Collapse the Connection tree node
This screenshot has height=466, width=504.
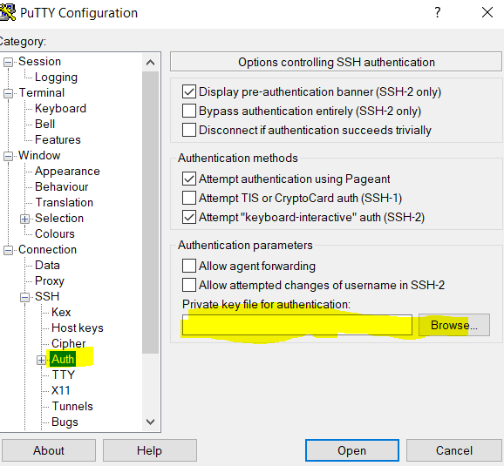[x=8, y=250]
